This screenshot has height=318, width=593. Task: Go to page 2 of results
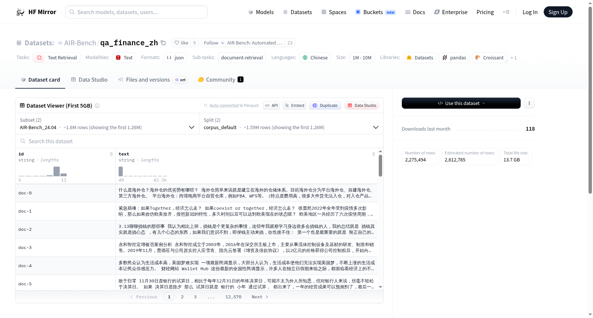182,297
